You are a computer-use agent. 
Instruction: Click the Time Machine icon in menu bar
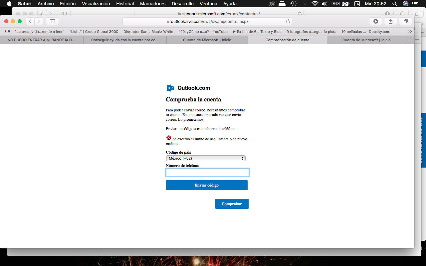293,4
